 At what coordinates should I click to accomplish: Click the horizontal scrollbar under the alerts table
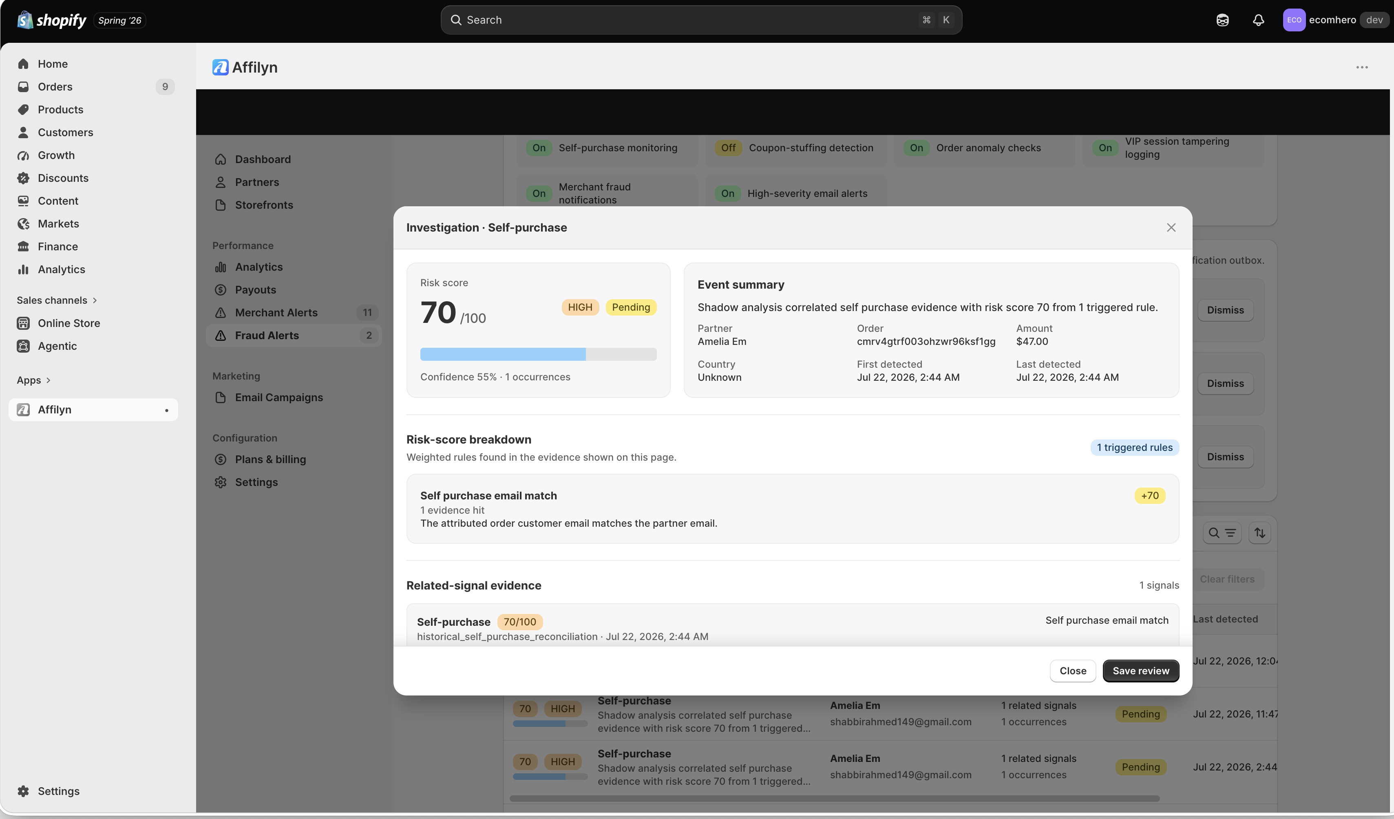click(x=834, y=799)
